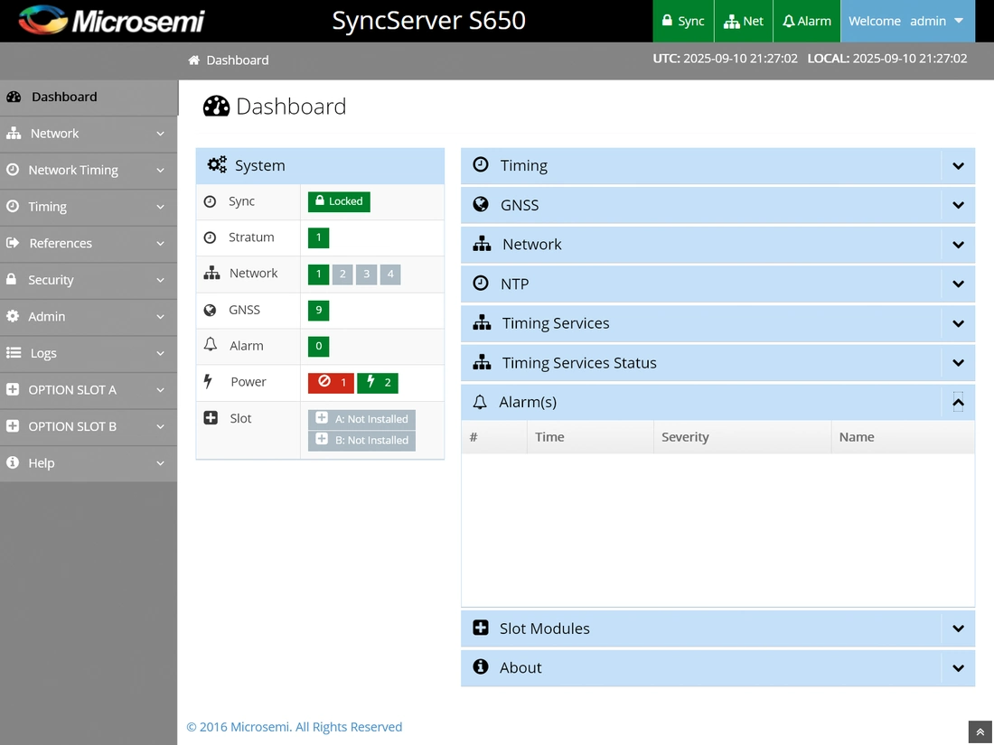Screen dimensions: 994x745
Task: Click the Alarm(s) panel bell icon
Action: tap(480, 402)
